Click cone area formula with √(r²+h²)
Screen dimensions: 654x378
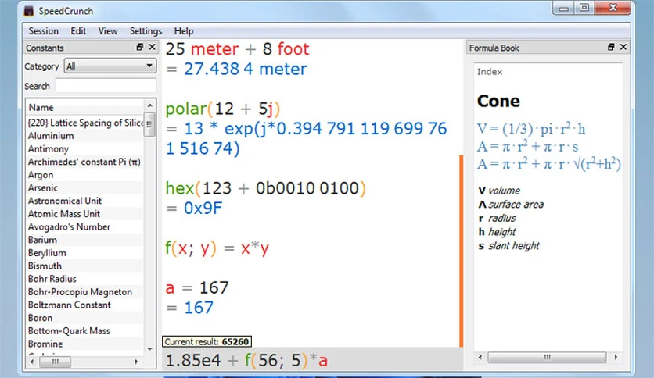[549, 164]
